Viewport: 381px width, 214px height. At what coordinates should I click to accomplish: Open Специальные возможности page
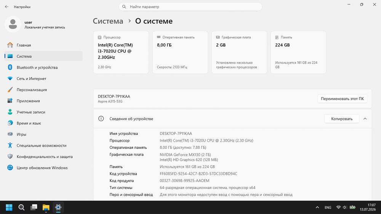[43, 145]
